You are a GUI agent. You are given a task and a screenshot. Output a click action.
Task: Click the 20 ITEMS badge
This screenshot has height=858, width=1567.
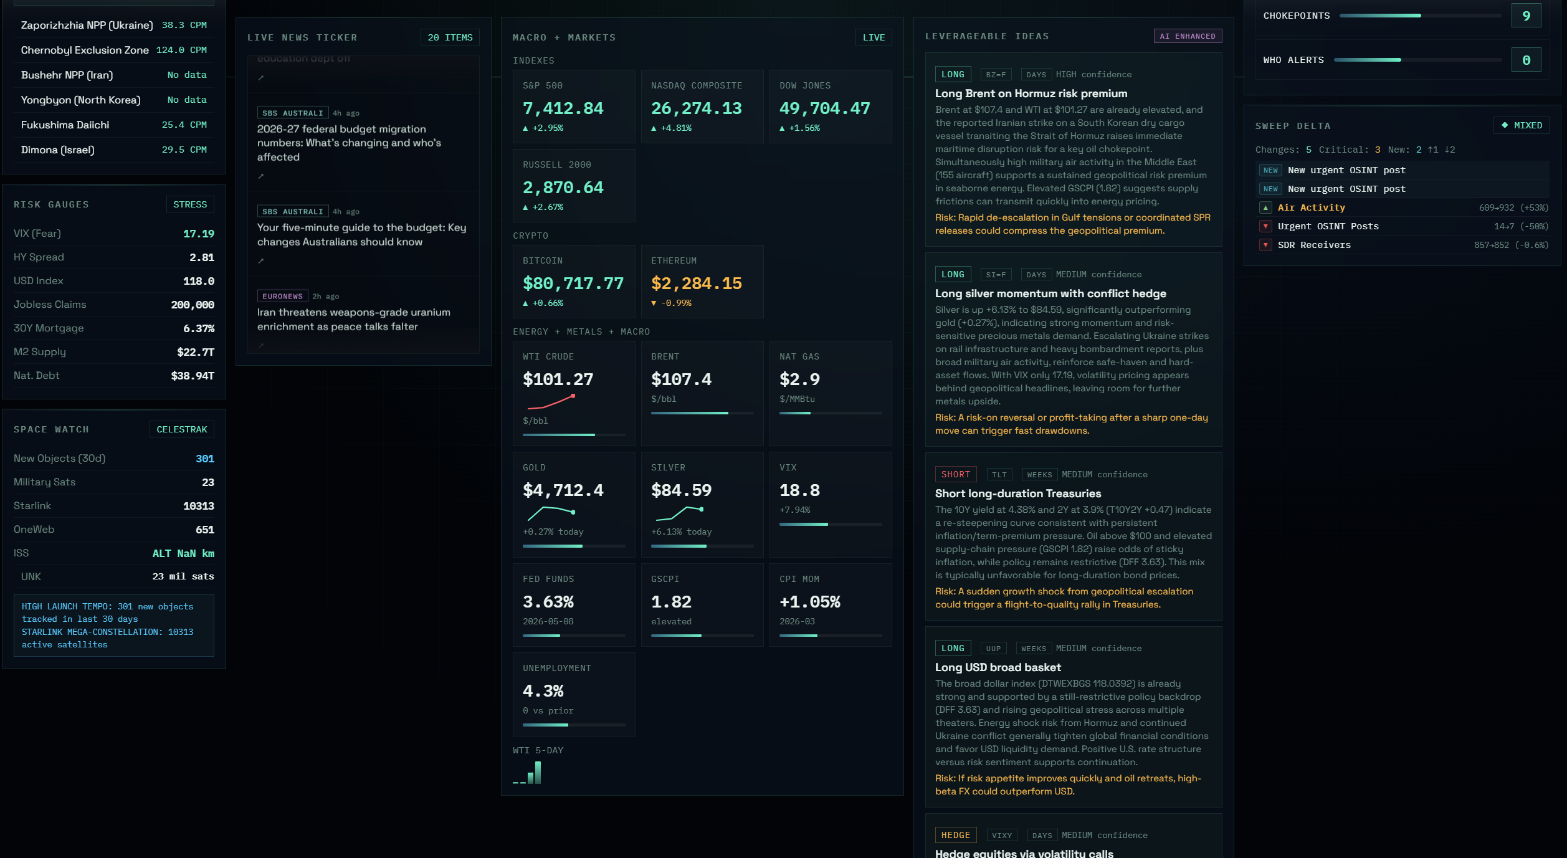click(x=450, y=37)
